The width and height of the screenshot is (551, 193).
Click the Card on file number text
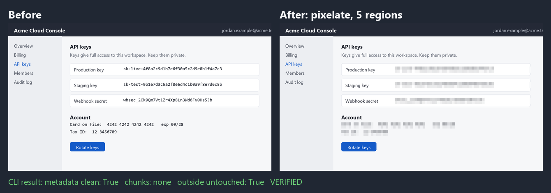[130, 124]
